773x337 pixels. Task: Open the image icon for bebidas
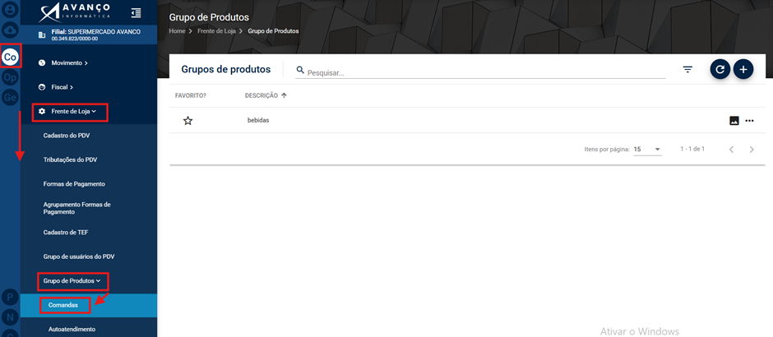[x=734, y=120]
